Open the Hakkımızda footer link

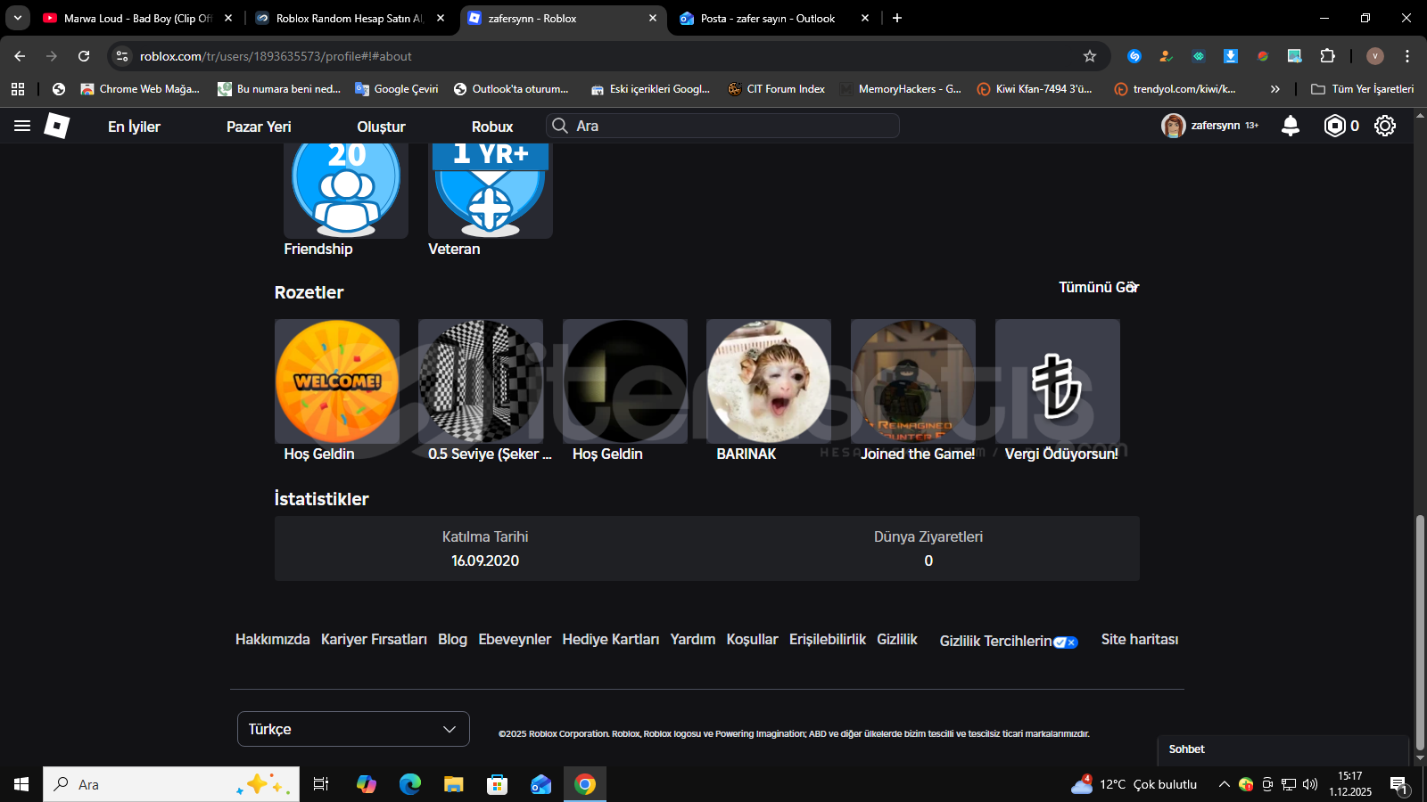click(273, 639)
